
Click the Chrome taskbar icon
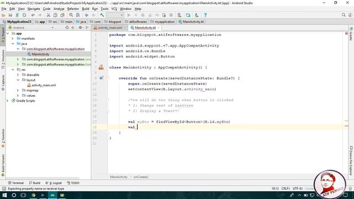click(33, 195)
